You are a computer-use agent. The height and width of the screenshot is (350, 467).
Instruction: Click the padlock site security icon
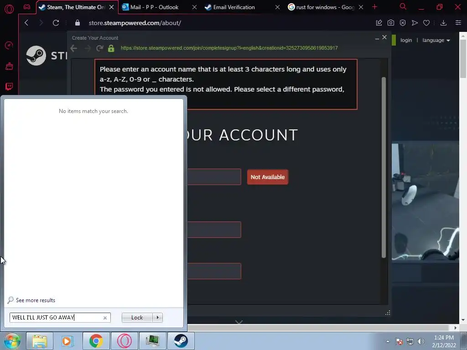click(78, 23)
